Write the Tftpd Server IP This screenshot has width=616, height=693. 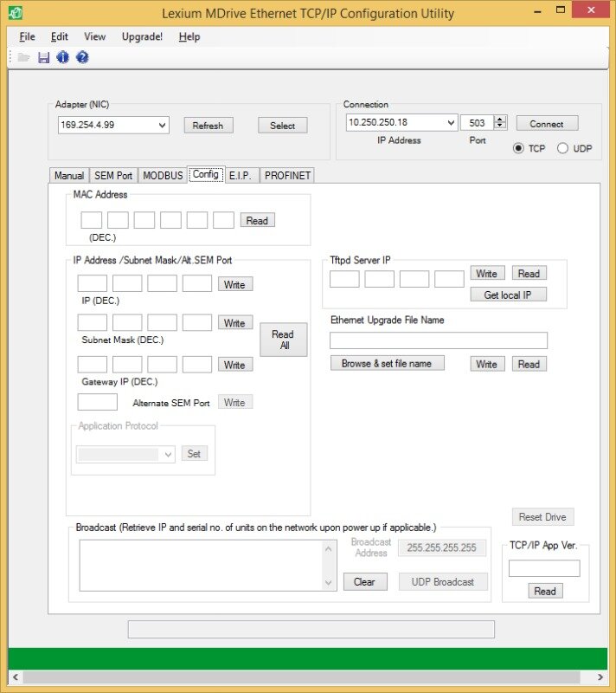pyautogui.click(x=487, y=274)
